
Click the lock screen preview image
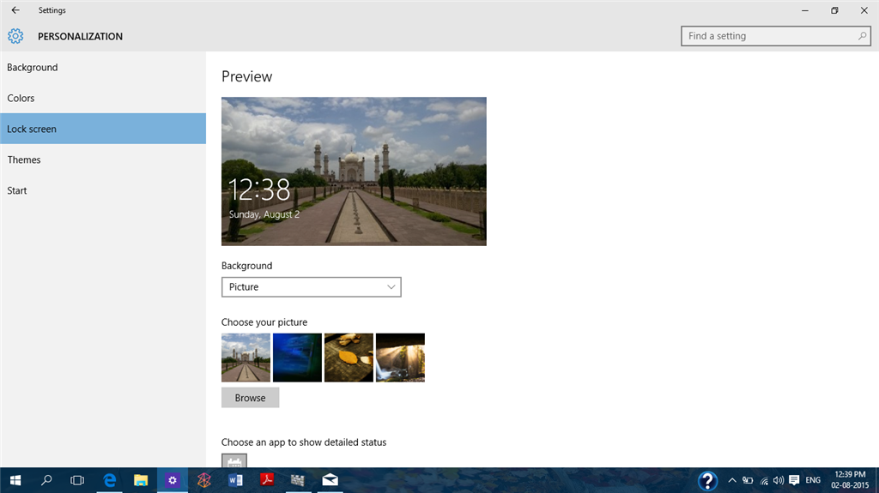tap(354, 171)
